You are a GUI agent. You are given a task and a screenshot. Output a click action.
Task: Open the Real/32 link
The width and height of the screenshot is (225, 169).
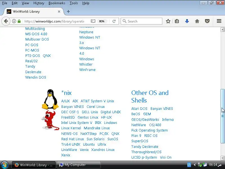pos(31,61)
